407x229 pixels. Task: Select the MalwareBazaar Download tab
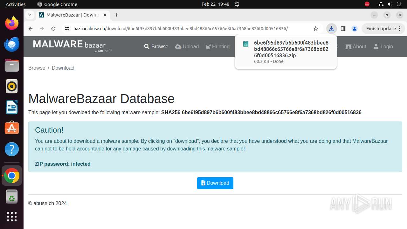point(73,15)
